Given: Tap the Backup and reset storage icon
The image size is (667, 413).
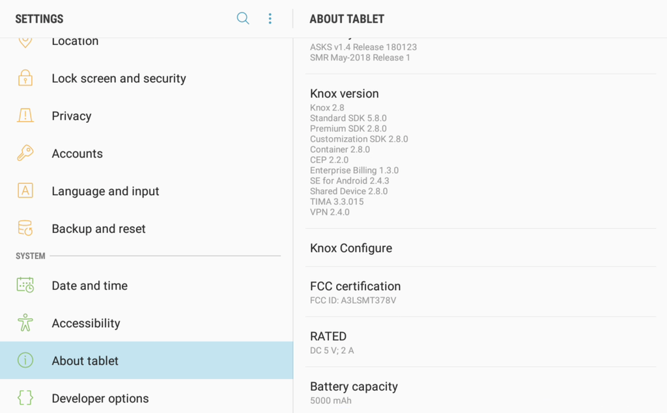Looking at the screenshot, I should coord(26,228).
